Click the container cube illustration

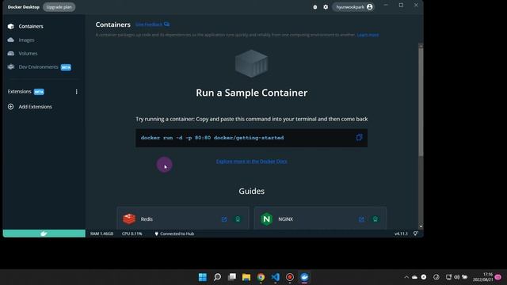pyautogui.click(x=252, y=63)
